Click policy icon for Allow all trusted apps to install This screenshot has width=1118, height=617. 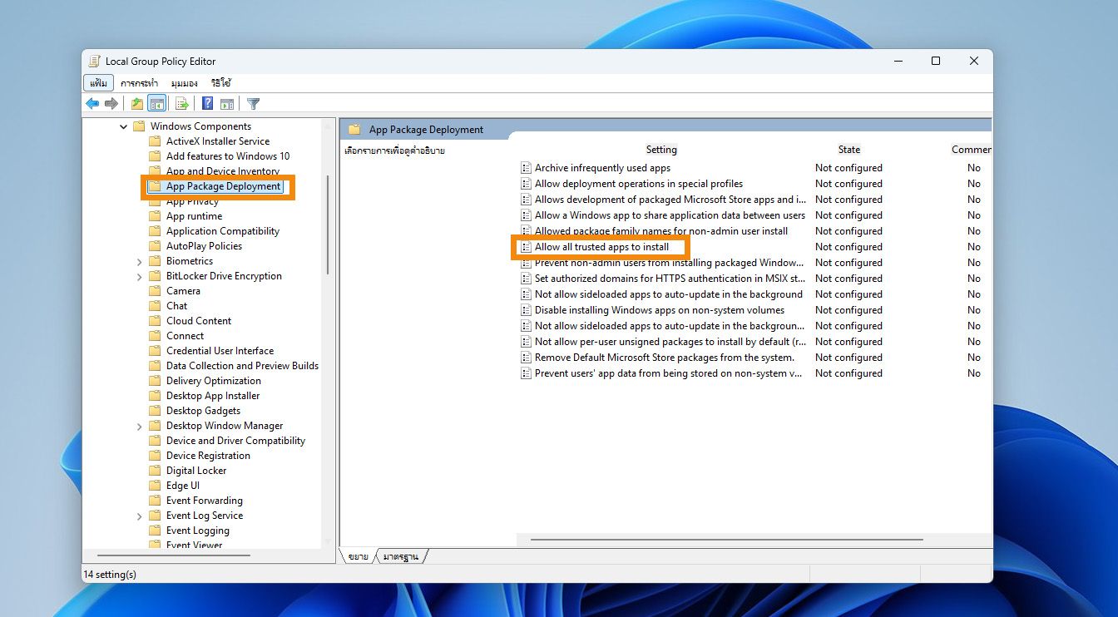click(526, 247)
